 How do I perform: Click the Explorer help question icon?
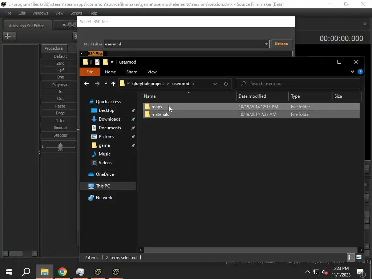pyautogui.click(x=360, y=72)
